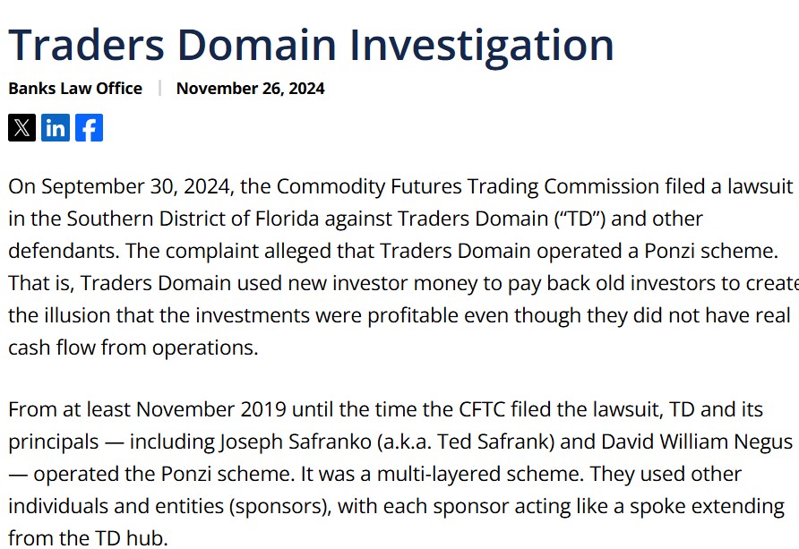
Task: Click the Traders Domain Investigation headline
Action: click(311, 45)
